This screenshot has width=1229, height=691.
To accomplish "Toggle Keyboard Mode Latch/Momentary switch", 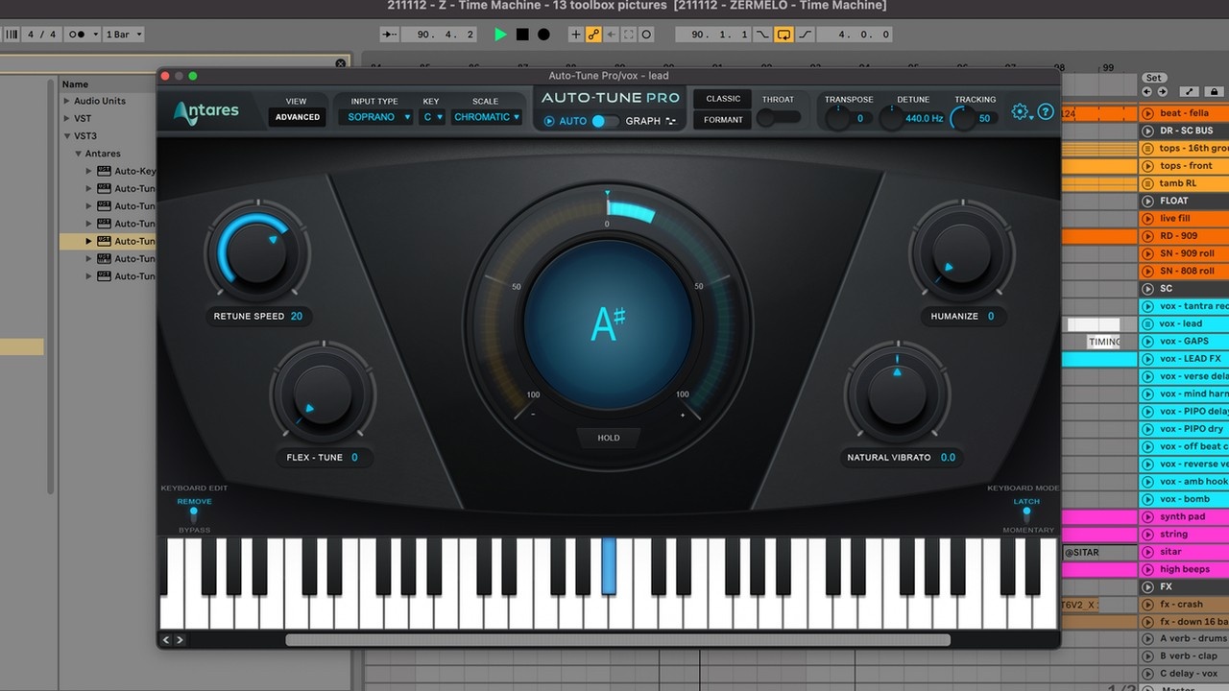I will (x=1026, y=515).
